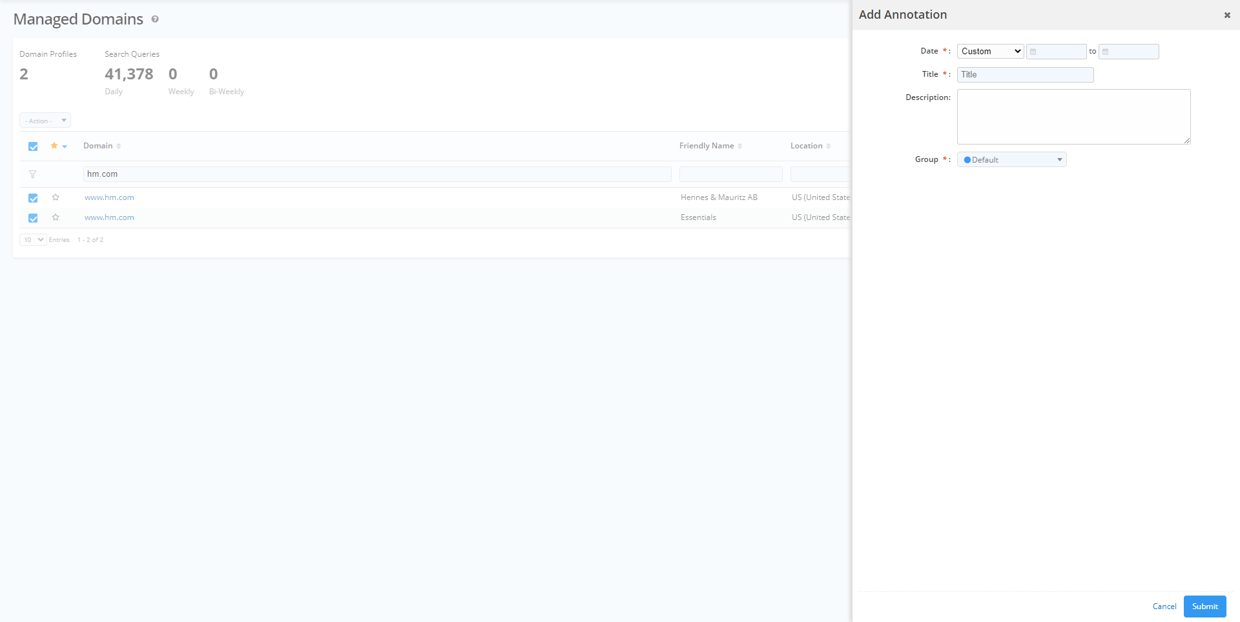Change the entries per page selector
The height and width of the screenshot is (622, 1240).
click(33, 240)
